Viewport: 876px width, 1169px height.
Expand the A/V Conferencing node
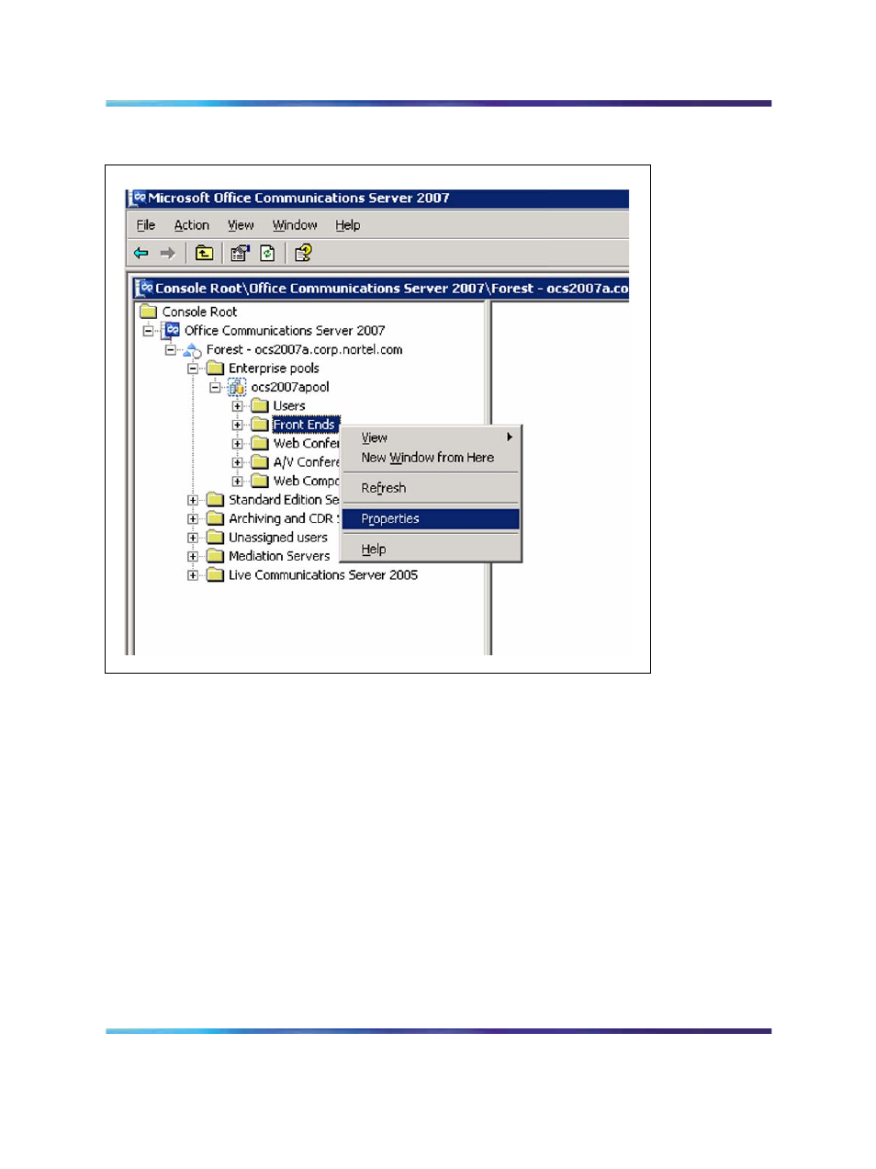(237, 462)
